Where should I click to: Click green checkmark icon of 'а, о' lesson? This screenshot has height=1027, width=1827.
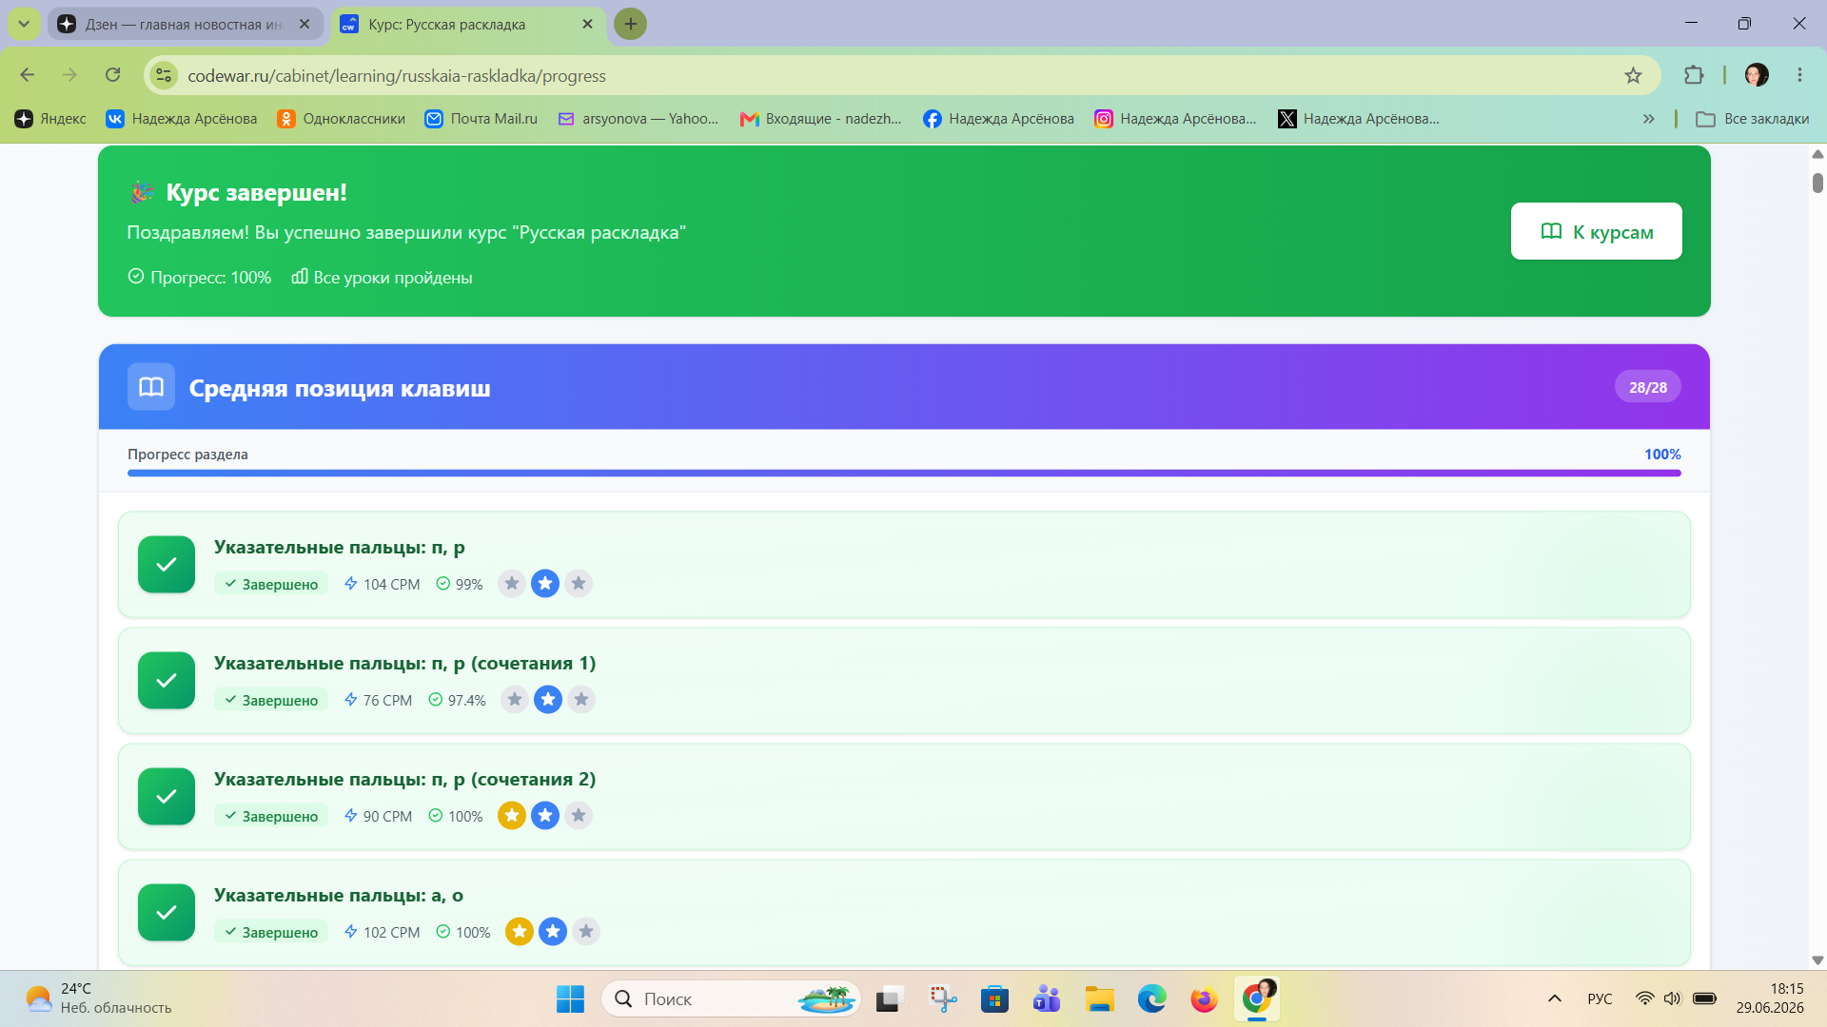tap(167, 913)
